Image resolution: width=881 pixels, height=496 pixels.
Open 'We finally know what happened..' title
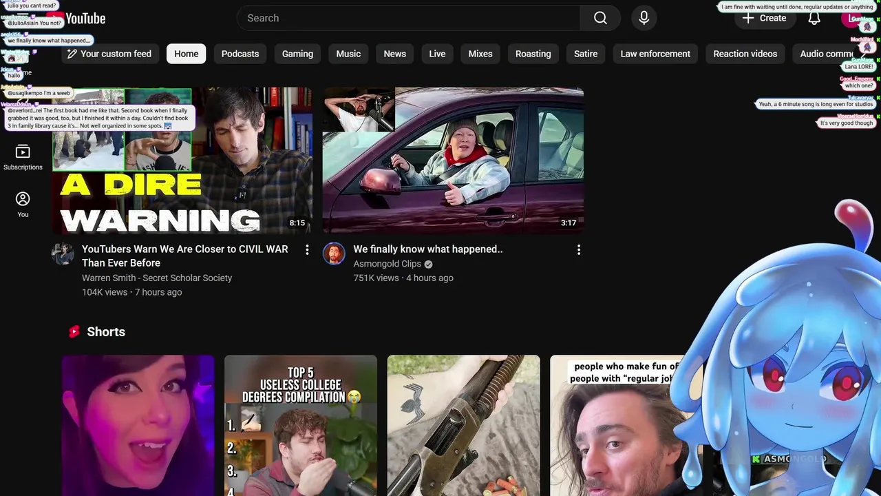click(428, 249)
